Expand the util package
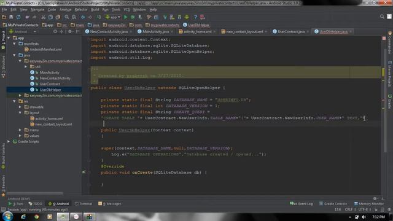 (26, 67)
